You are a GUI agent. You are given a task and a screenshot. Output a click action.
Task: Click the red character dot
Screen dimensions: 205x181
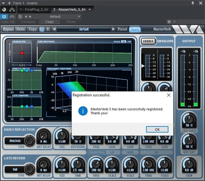22,53
